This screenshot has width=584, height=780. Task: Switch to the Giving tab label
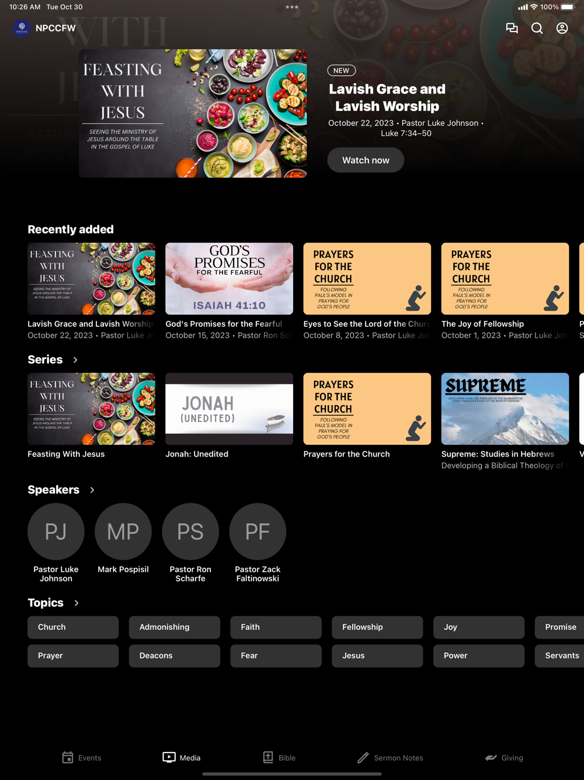512,758
